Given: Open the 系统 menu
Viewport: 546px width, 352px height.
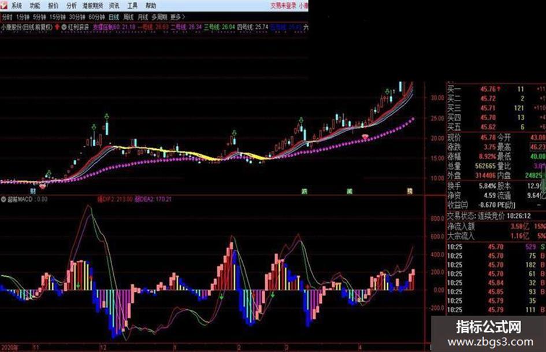Looking at the screenshot, I should coord(16,6).
